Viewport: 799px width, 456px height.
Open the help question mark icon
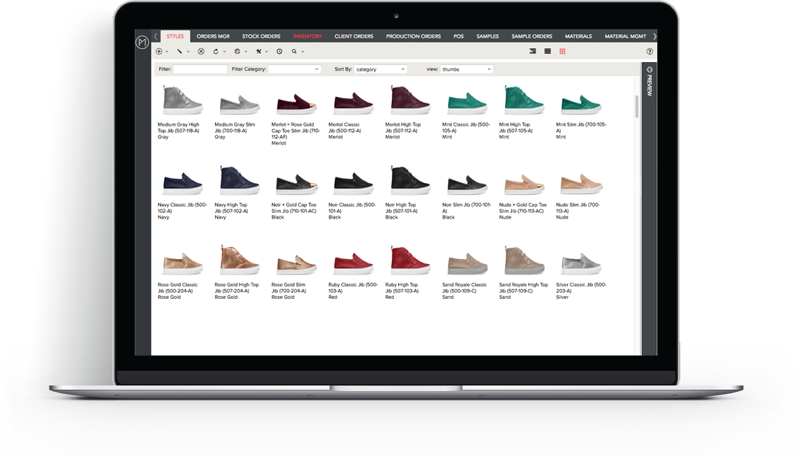650,52
